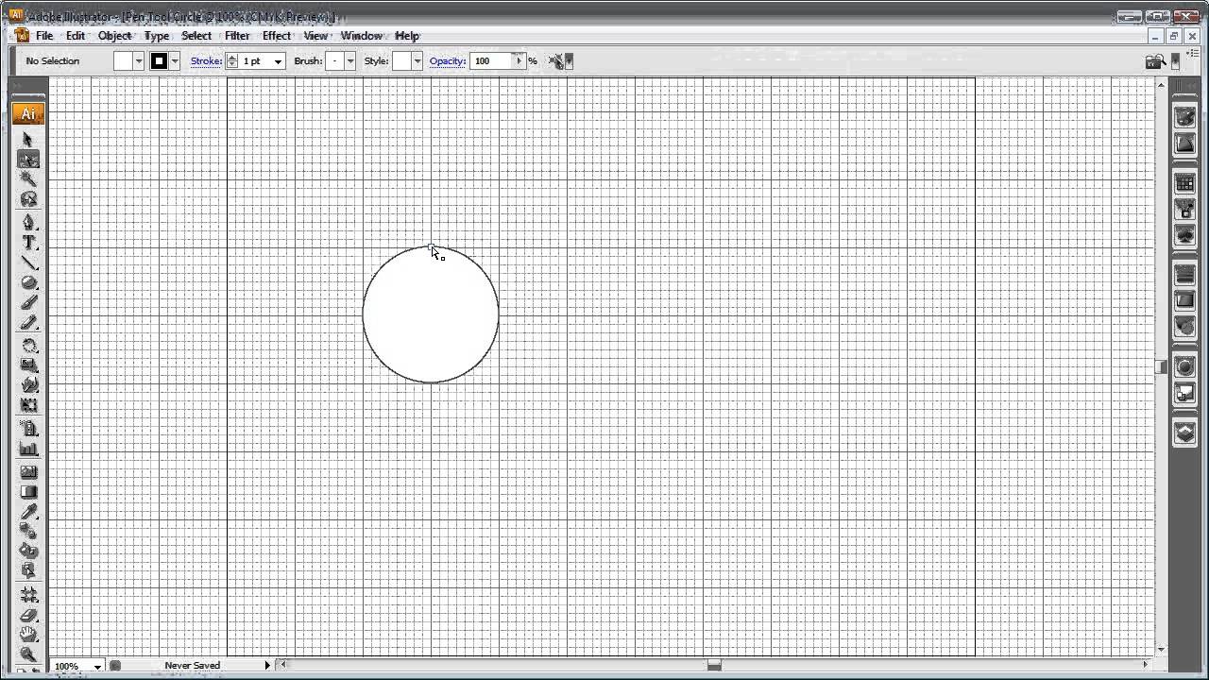Expand the stroke weight dropdown
This screenshot has height=680, width=1209.
[278, 61]
